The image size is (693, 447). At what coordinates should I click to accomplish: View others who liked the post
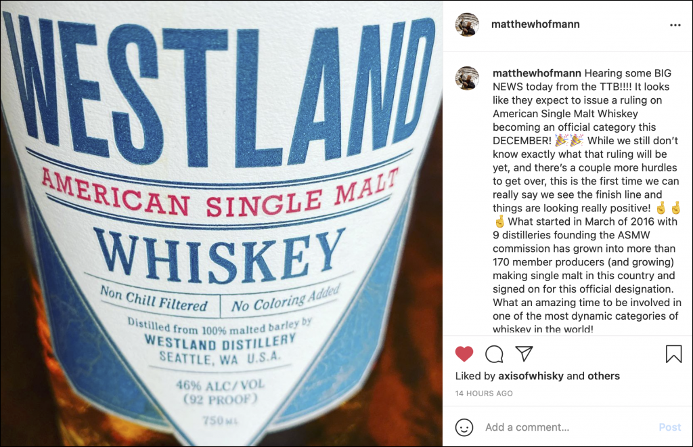tap(603, 376)
